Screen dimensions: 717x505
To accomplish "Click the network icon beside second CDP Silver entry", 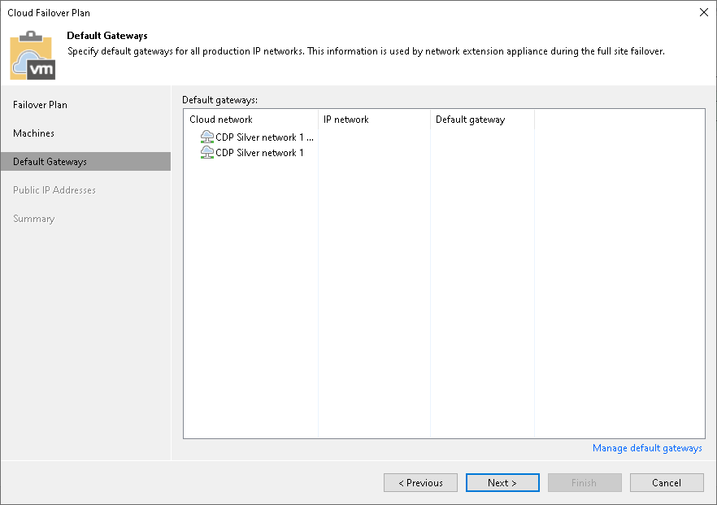I will pyautogui.click(x=206, y=152).
